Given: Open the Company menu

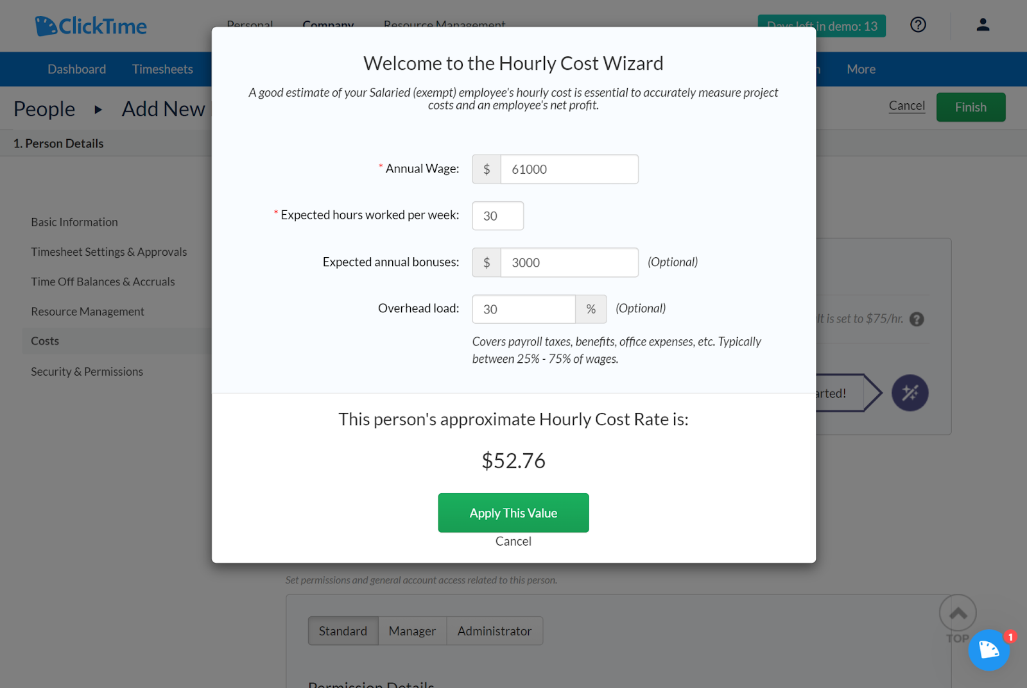Looking at the screenshot, I should tap(328, 26).
